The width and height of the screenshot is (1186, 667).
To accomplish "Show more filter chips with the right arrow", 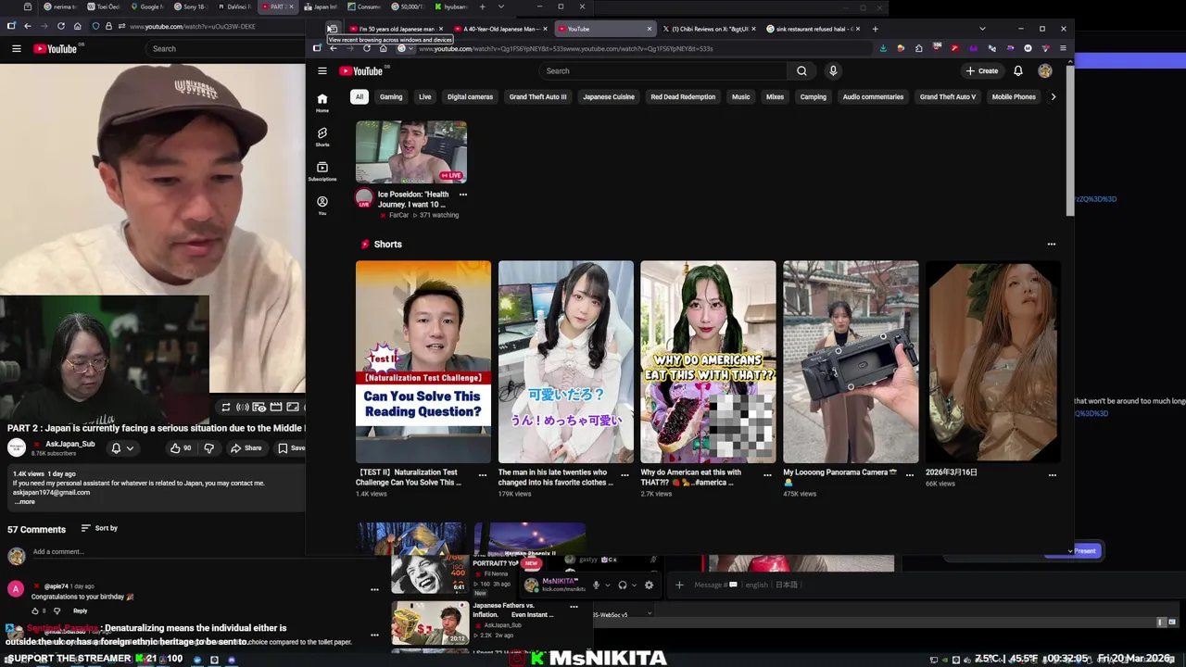I will click(1053, 96).
